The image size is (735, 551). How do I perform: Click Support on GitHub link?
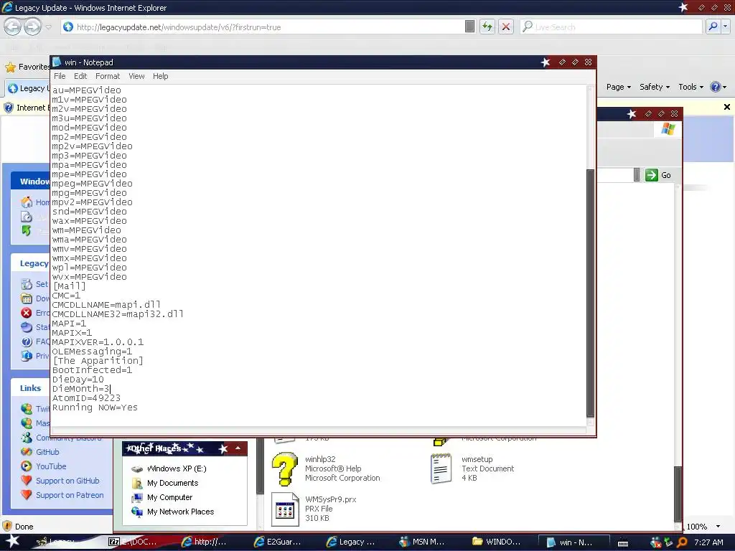[x=67, y=481]
